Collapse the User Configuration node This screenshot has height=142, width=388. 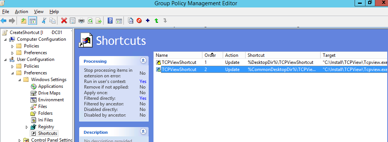(x=6, y=60)
